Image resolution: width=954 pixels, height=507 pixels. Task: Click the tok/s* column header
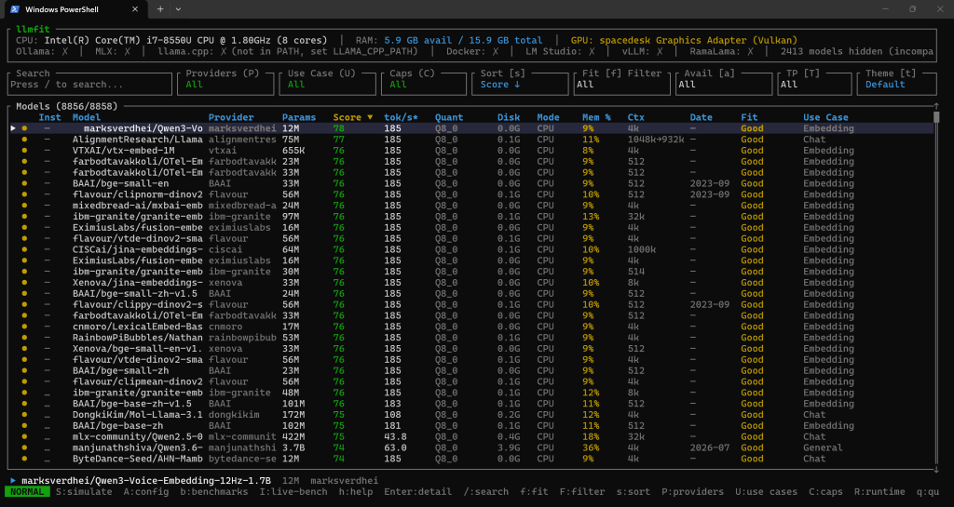tap(401, 117)
